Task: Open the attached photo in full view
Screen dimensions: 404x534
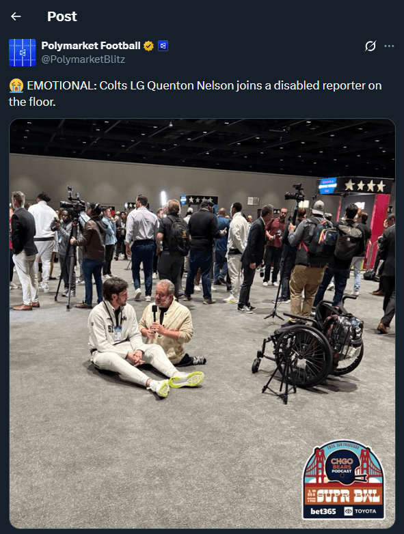Action: pos(202,323)
